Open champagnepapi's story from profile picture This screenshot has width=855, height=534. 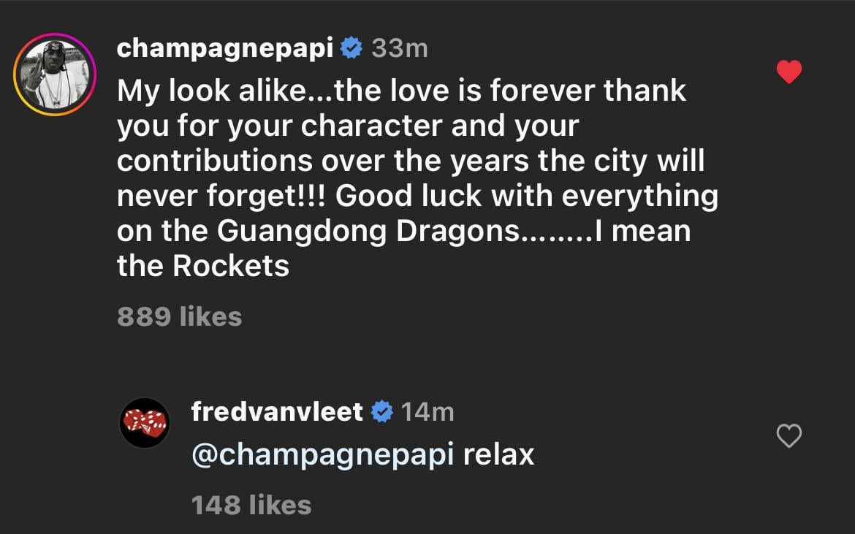pyautogui.click(x=54, y=74)
